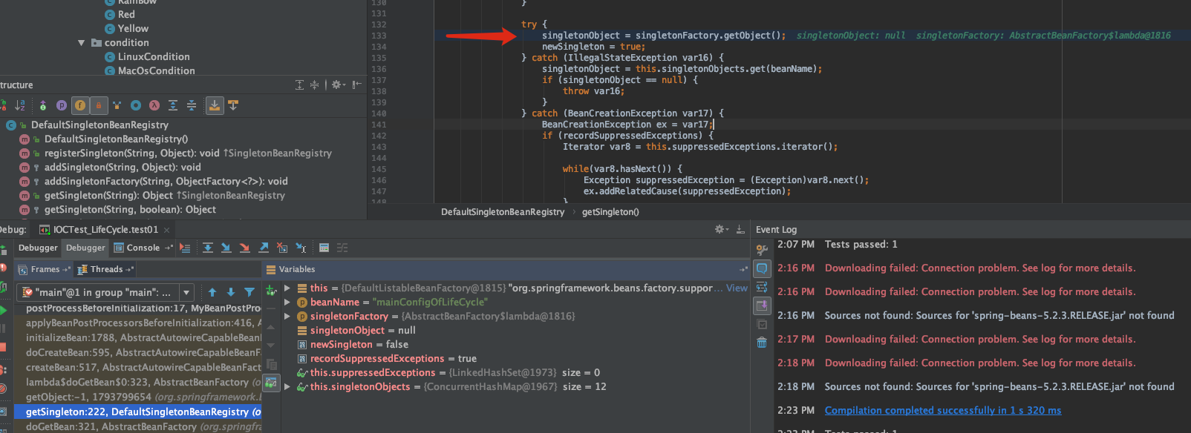
Task: Expand all nodes in Structure toolbar
Action: coord(173,105)
